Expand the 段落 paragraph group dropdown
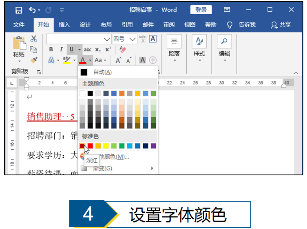Image resolution: width=307 pixels, height=229 pixels. click(174, 61)
